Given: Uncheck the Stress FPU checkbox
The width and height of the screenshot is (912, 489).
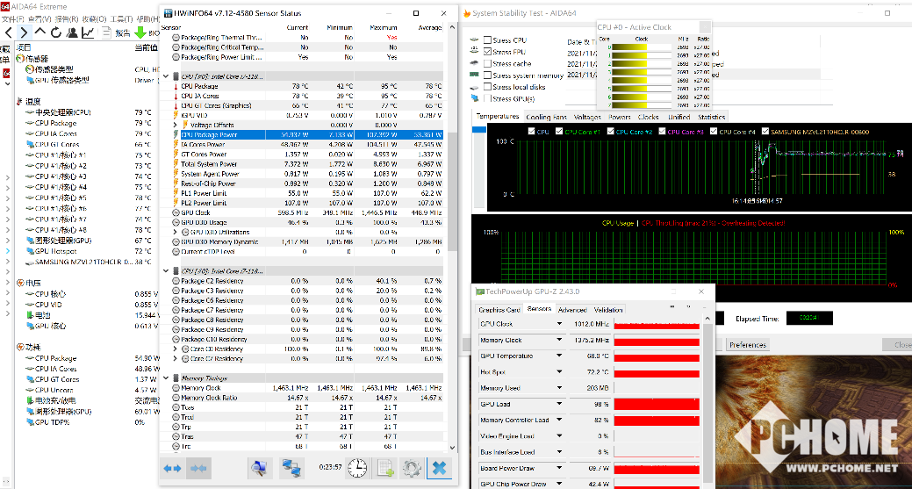Looking at the screenshot, I should tap(487, 52).
